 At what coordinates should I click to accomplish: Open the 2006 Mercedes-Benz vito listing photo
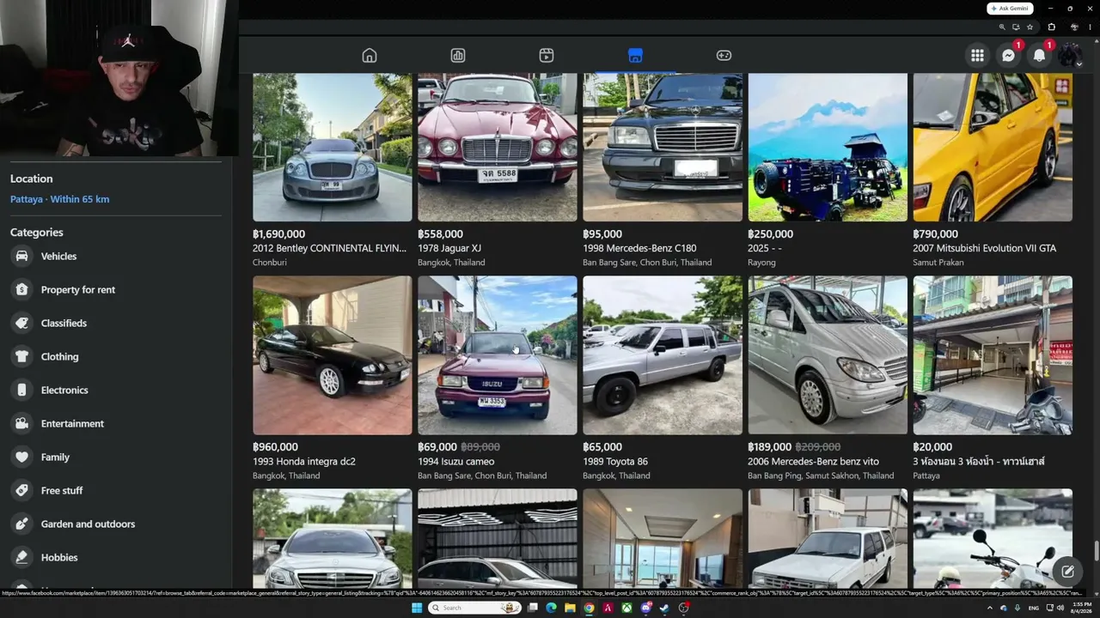click(x=828, y=355)
